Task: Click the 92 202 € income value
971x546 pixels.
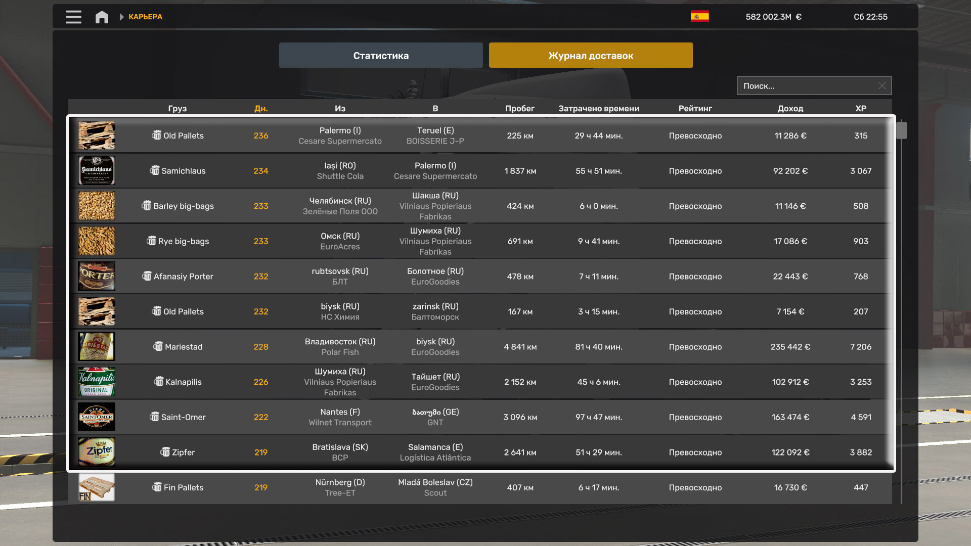Action: pyautogui.click(x=790, y=171)
